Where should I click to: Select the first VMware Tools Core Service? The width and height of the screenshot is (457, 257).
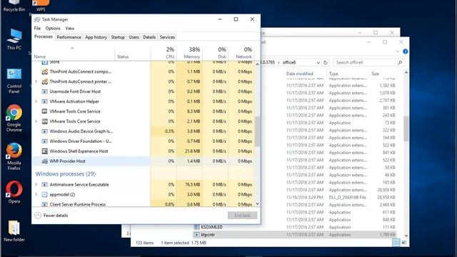[144, 111]
